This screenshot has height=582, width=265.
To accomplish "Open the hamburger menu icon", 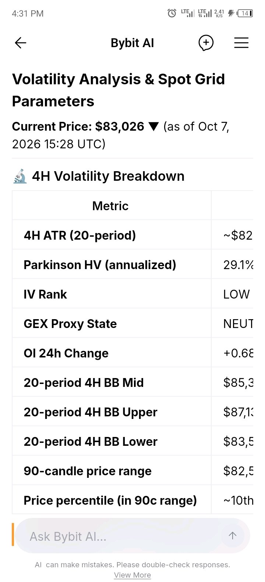I will 241,43.
